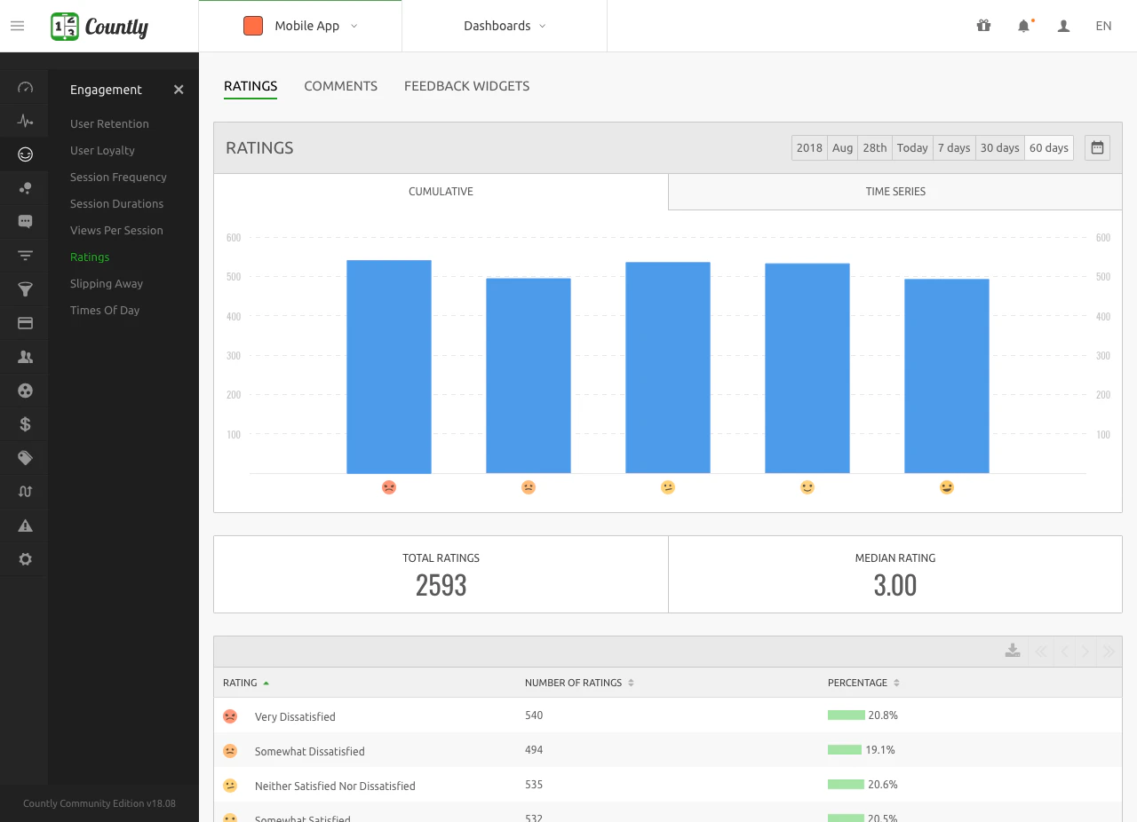Screen dimensions: 1137x822
Task: Open the crashes warning triangle icon
Action: click(25, 526)
